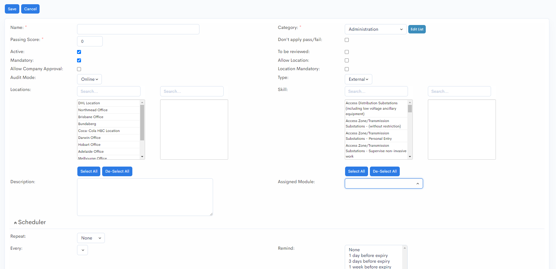Click De-Select All under Locations

[x=117, y=171]
